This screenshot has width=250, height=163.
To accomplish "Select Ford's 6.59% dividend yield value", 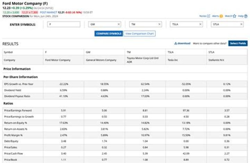I will (x=64, y=90).
